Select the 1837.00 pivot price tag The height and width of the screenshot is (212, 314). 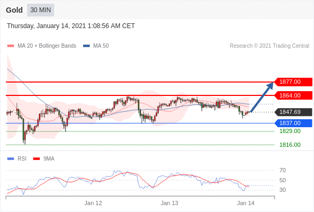click(293, 123)
